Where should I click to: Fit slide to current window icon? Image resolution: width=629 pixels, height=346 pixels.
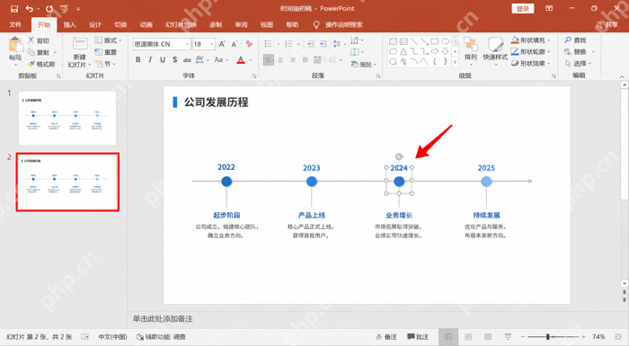[x=618, y=337]
